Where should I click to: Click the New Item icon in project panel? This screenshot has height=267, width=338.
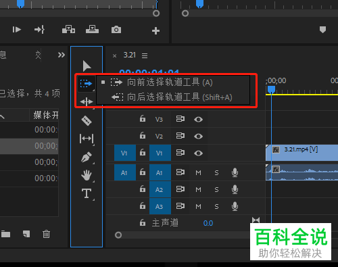[x=26, y=234]
